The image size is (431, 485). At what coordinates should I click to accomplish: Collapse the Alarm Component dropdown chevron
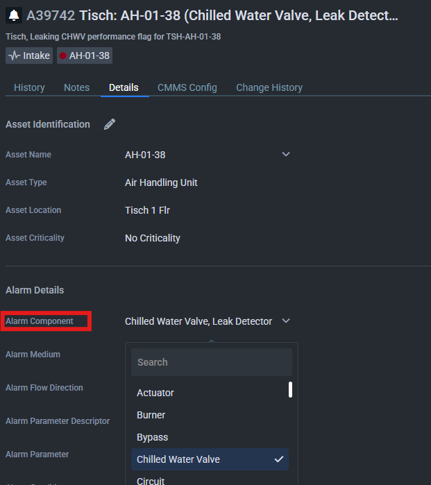[x=286, y=321]
